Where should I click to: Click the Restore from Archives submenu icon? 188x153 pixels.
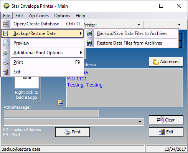click(89, 43)
